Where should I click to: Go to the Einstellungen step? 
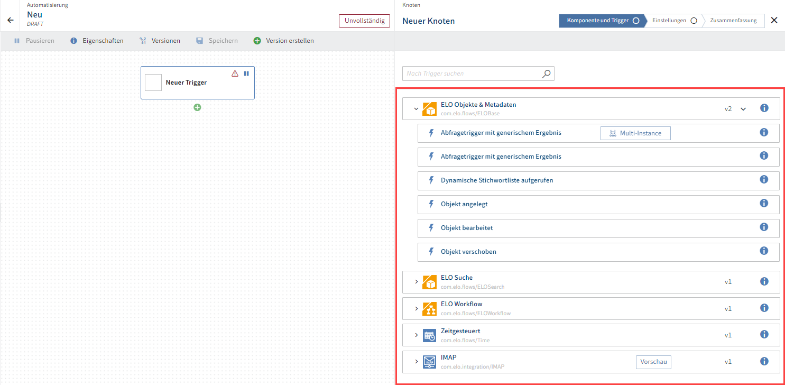[674, 21]
